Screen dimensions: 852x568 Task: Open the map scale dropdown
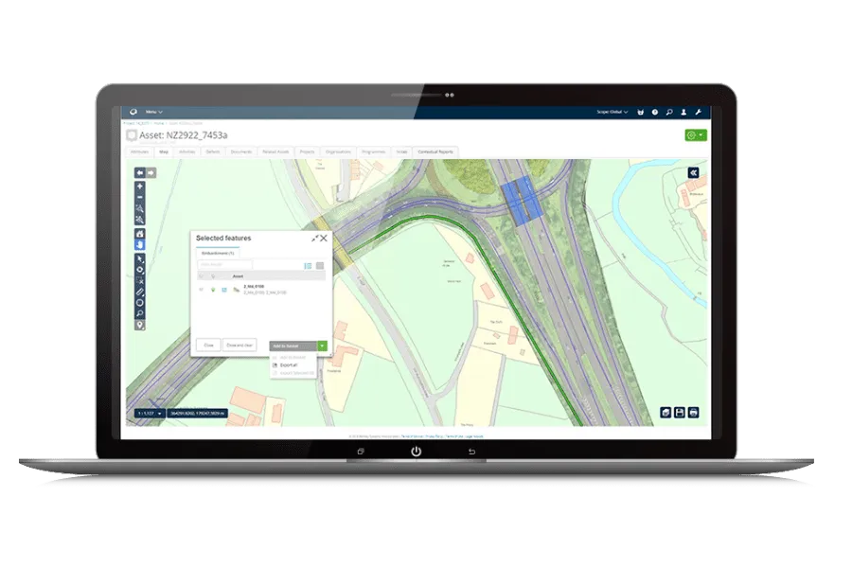coord(150,414)
